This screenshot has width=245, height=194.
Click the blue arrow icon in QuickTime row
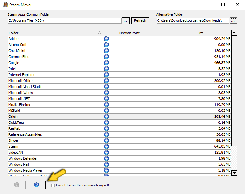click(x=106, y=123)
